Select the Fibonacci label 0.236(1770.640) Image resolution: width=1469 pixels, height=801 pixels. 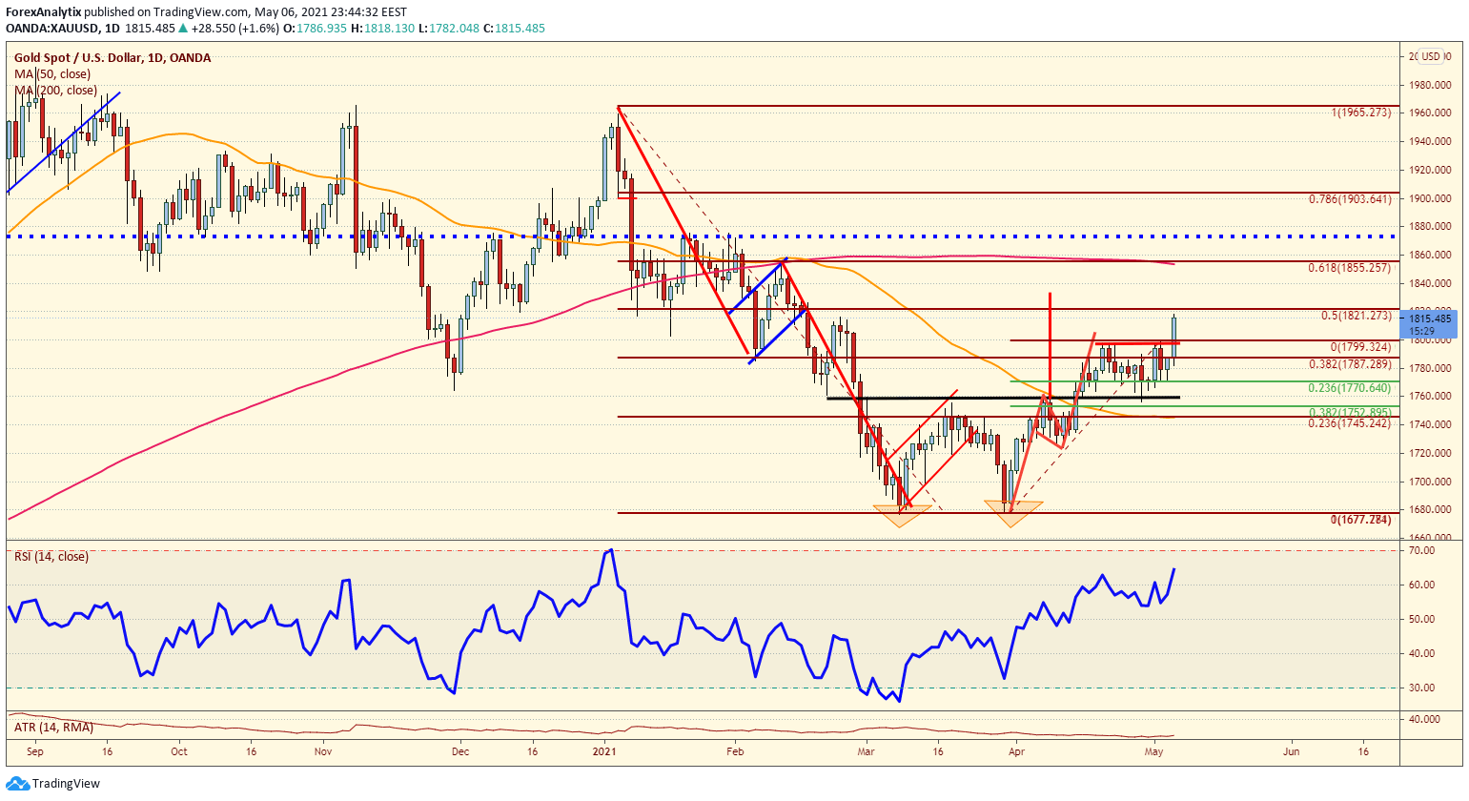click(x=1350, y=388)
